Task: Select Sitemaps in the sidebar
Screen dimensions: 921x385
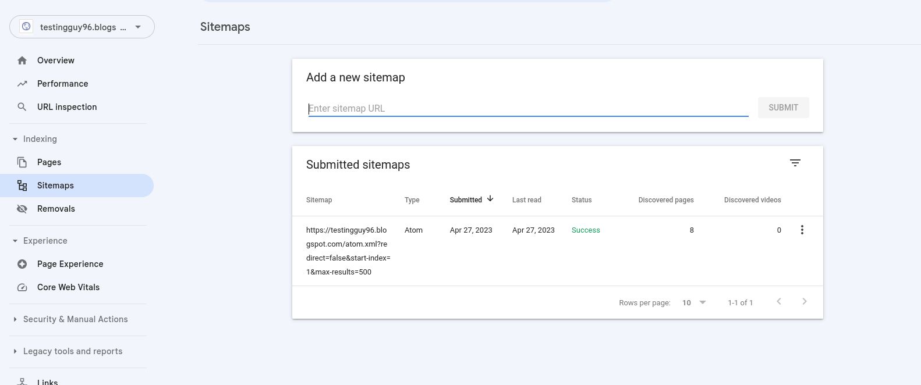Action: pyautogui.click(x=55, y=186)
